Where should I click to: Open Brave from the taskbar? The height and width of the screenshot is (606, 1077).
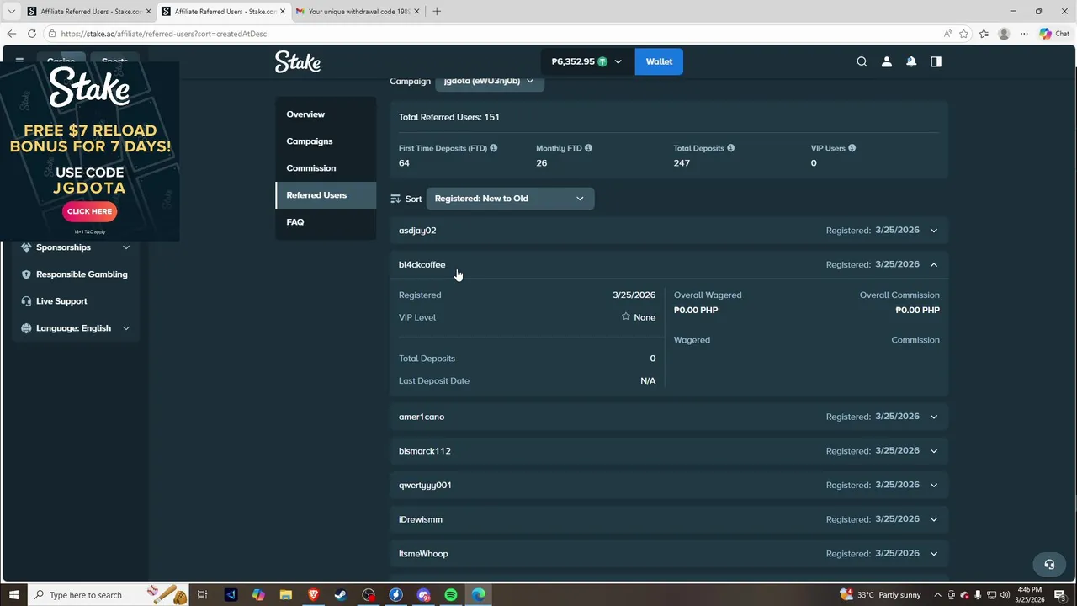[313, 595]
